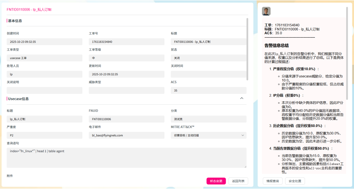Click the 状态 field showing 关闭
Screen dimensions: 354x189
click(x=208, y=58)
